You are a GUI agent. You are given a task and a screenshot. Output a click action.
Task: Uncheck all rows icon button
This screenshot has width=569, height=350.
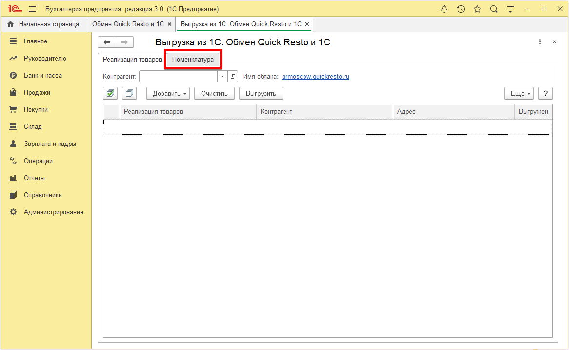[129, 94]
